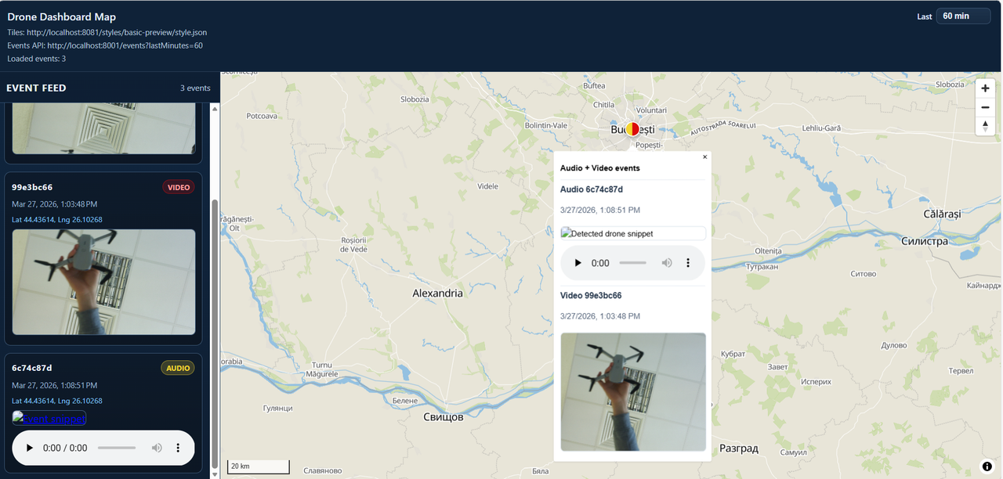This screenshot has width=1003, height=479.
Task: Click the red-yellow event marker on Bucharest
Action: 632,129
